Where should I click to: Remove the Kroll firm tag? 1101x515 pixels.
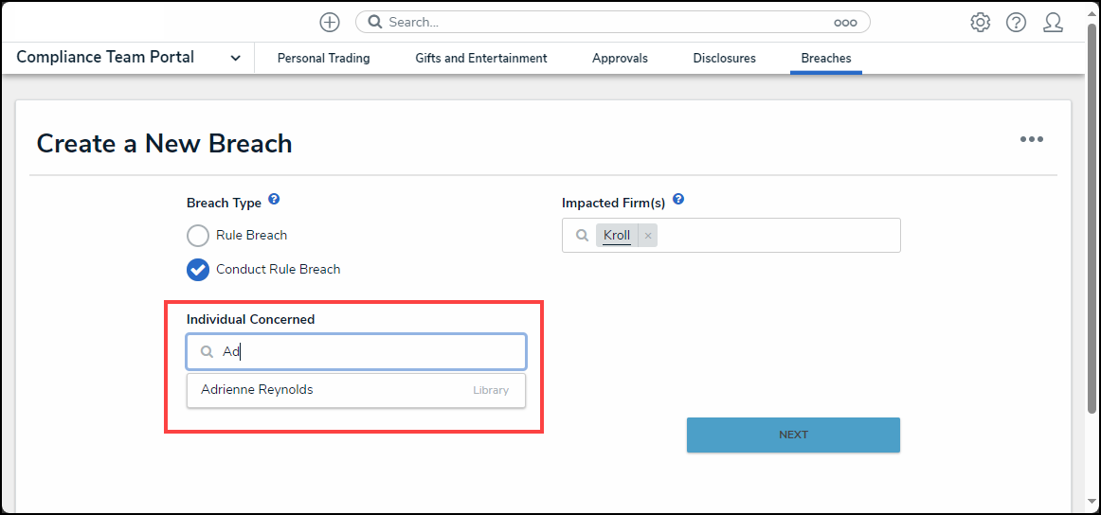click(x=648, y=236)
